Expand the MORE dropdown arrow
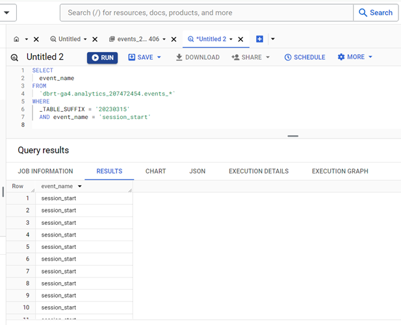This screenshot has height=325, width=401. [370, 57]
